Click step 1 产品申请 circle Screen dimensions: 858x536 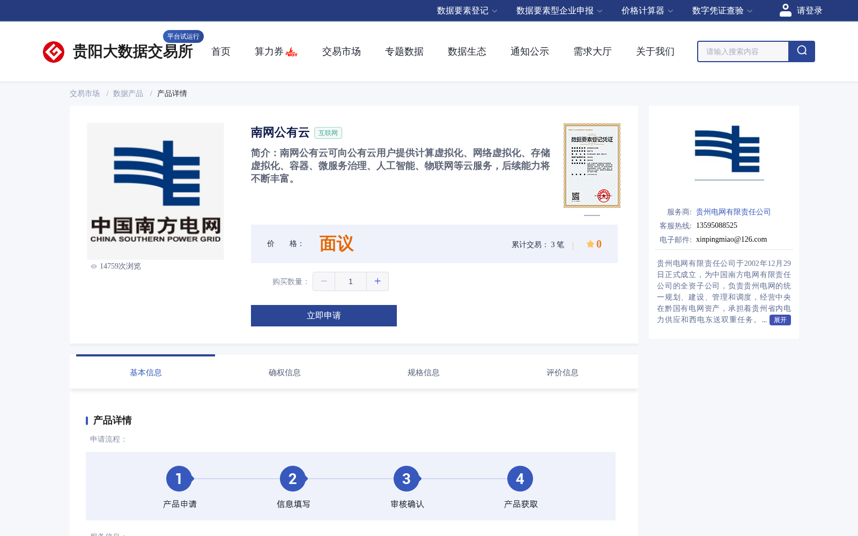click(179, 479)
